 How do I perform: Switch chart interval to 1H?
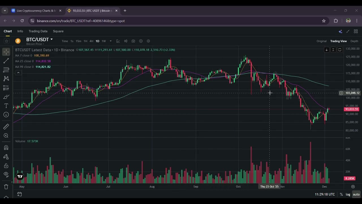(85, 41)
